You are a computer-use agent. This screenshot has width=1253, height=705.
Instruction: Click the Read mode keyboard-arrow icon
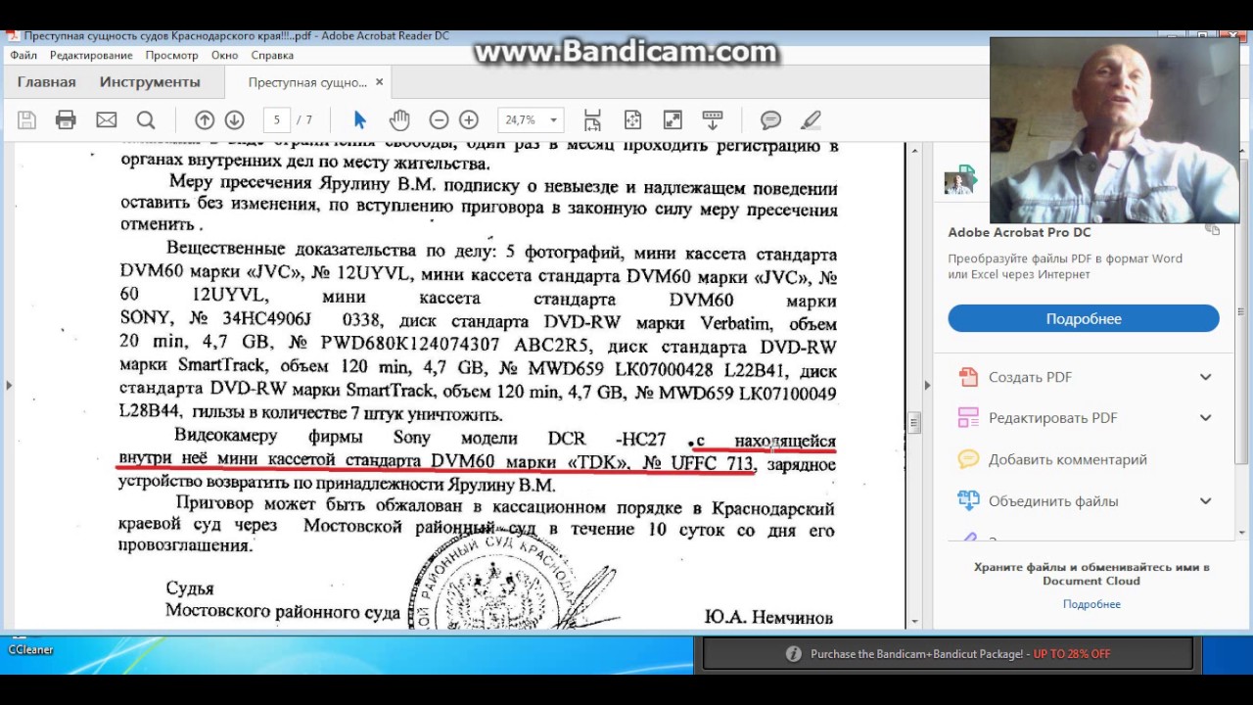coord(713,119)
